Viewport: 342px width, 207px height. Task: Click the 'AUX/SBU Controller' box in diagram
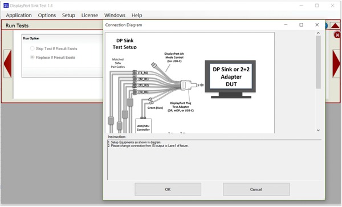pyautogui.click(x=143, y=126)
